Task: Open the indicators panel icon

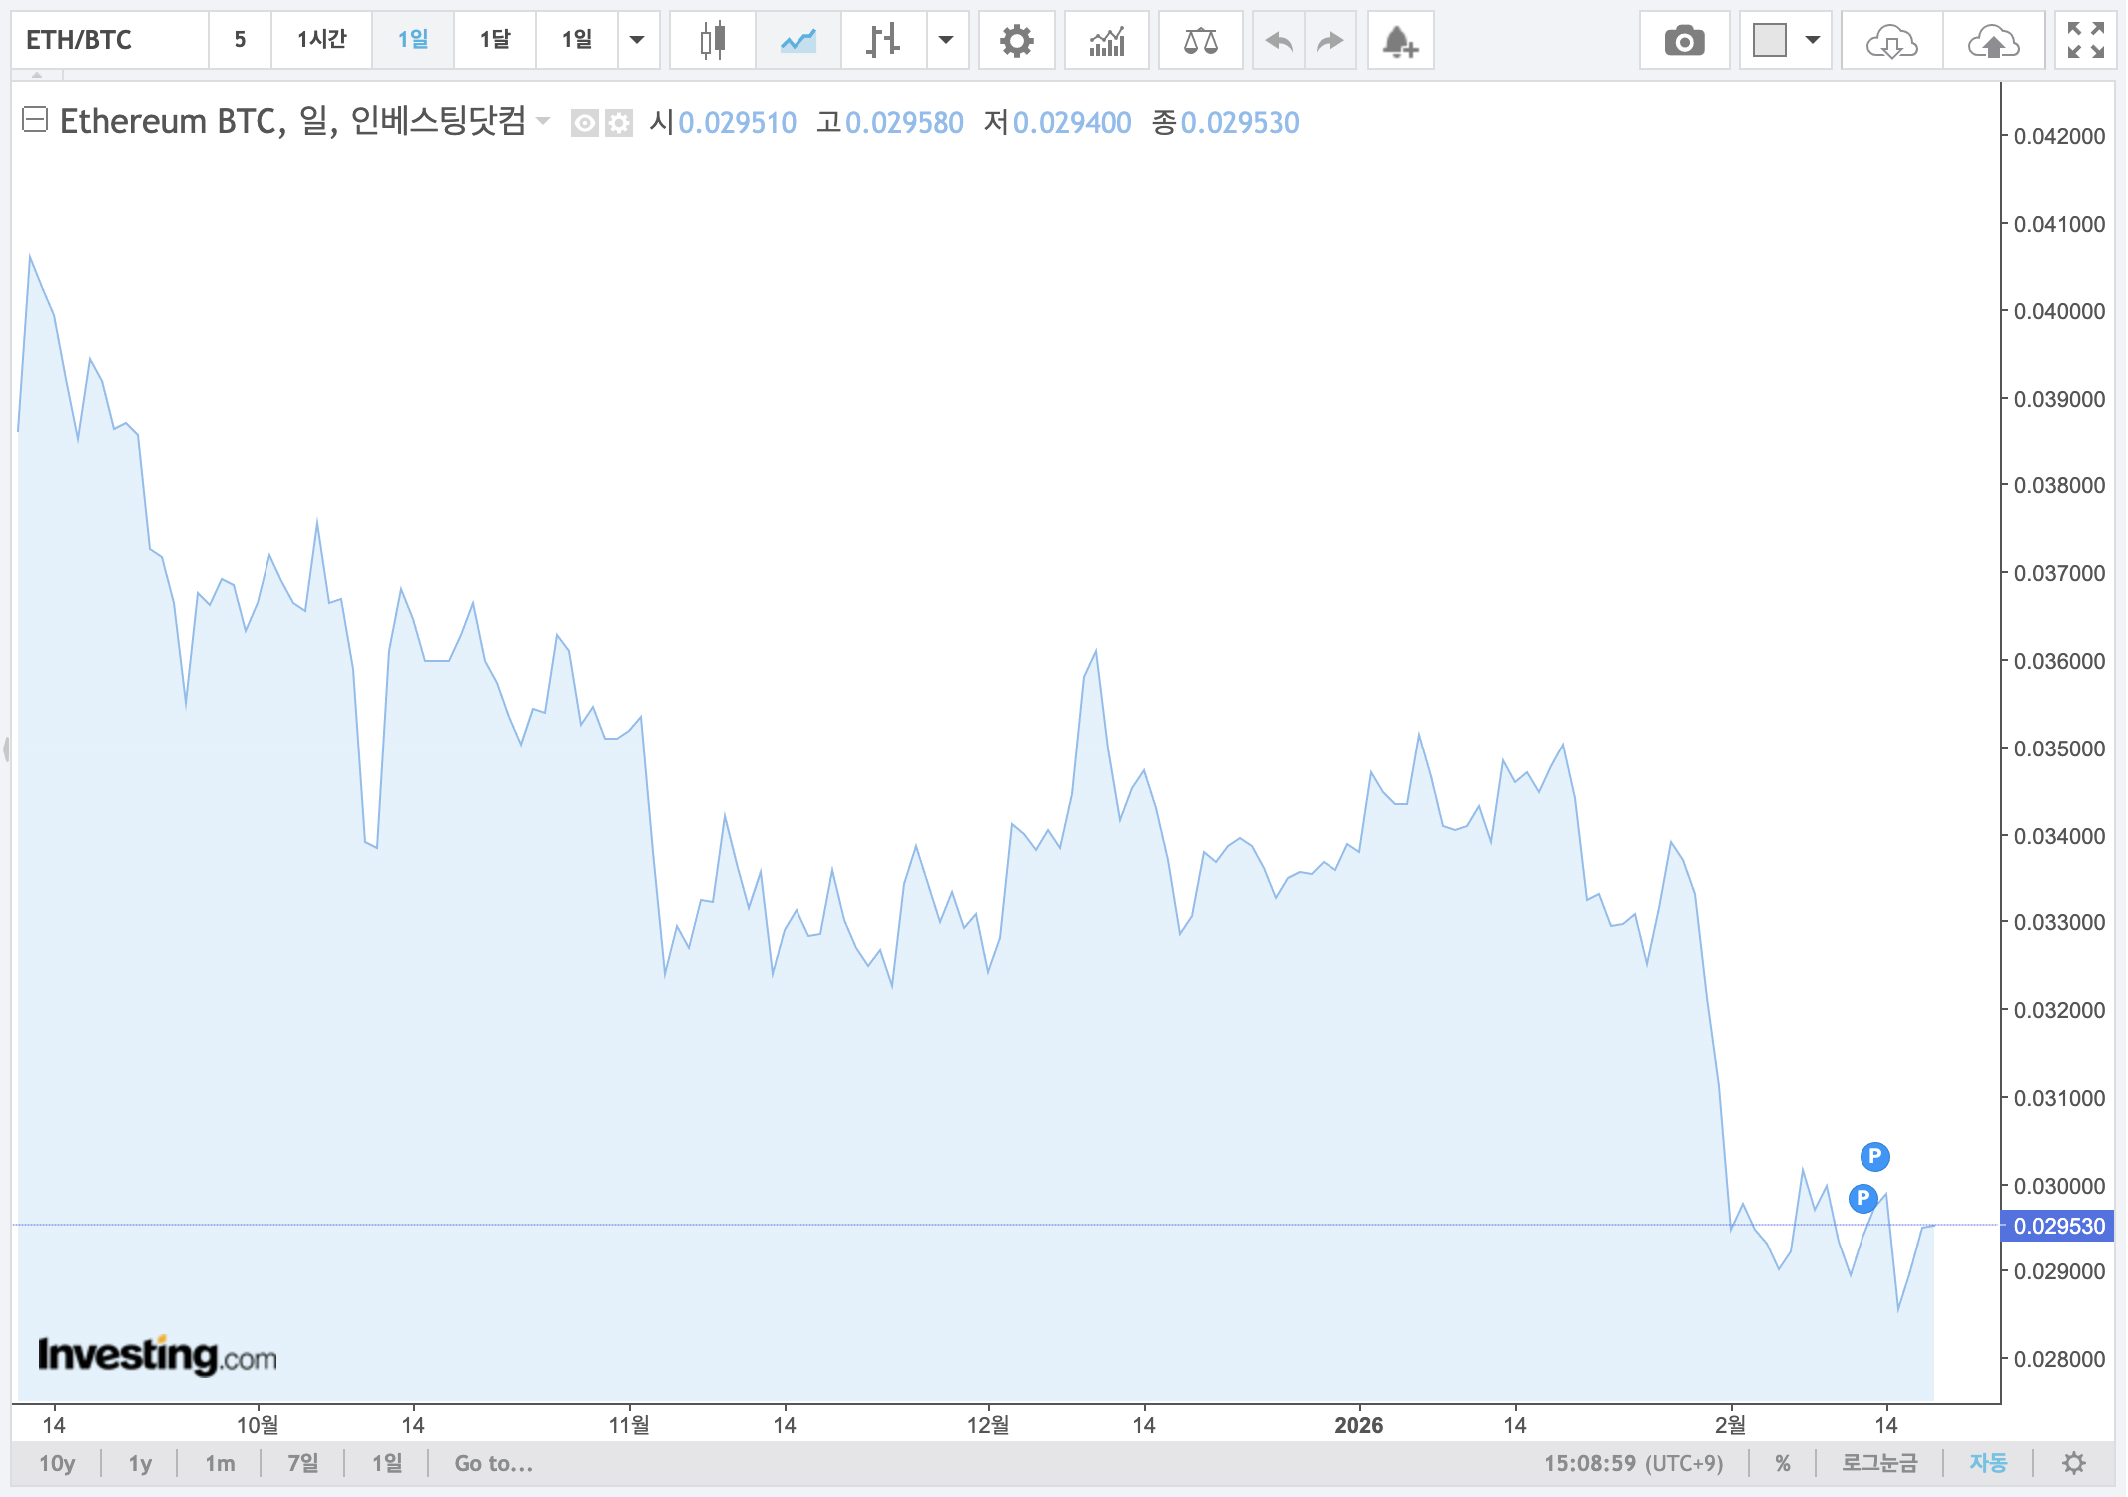Action: (1107, 40)
